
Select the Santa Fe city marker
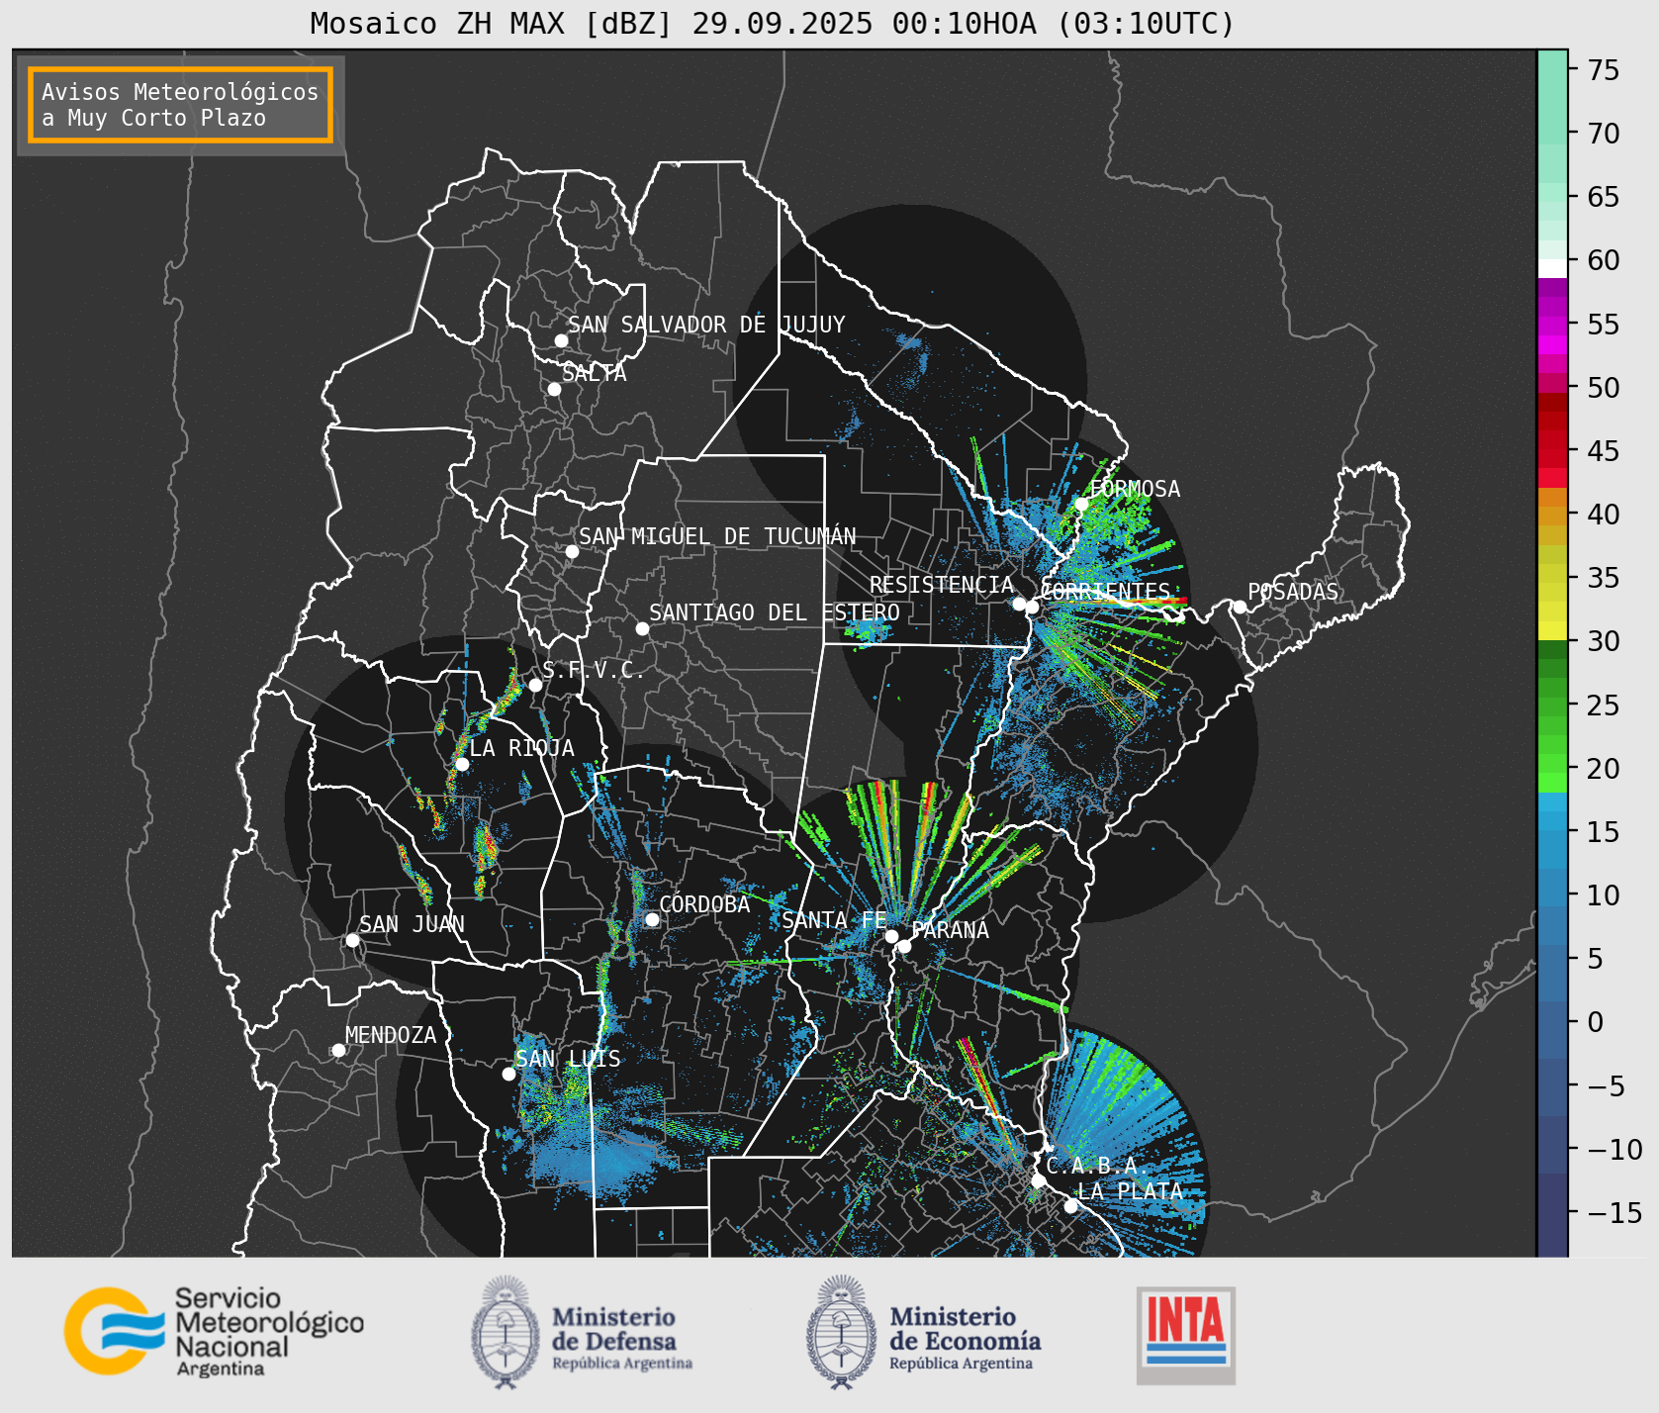click(x=891, y=936)
